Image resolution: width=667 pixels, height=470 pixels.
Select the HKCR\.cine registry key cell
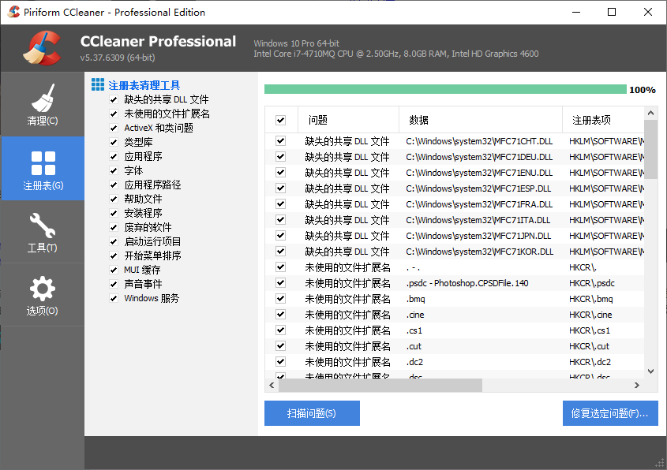tap(590, 315)
